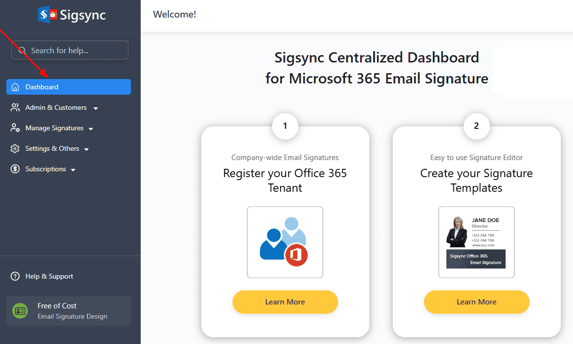Click the Sigsync logo icon

coord(47,15)
